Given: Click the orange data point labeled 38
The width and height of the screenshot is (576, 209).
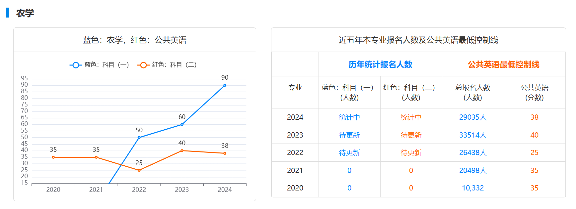Looking at the screenshot, I should 225,153.
